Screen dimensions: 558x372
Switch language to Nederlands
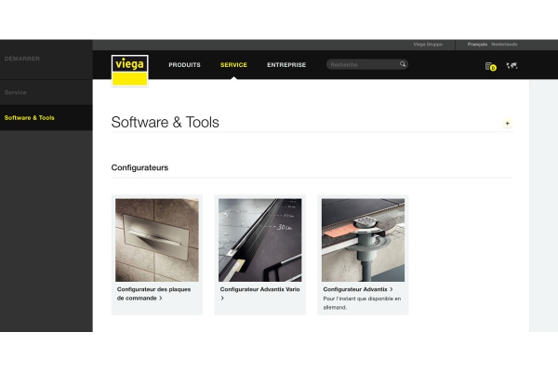coord(504,44)
